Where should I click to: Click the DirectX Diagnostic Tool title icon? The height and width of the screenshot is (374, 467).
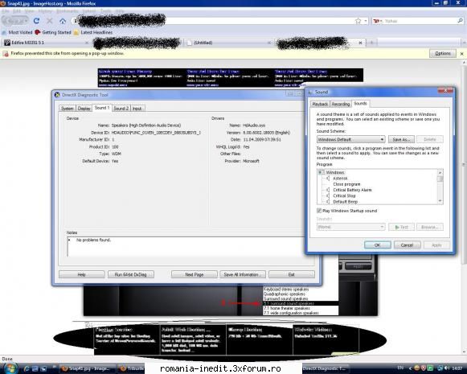(57, 95)
